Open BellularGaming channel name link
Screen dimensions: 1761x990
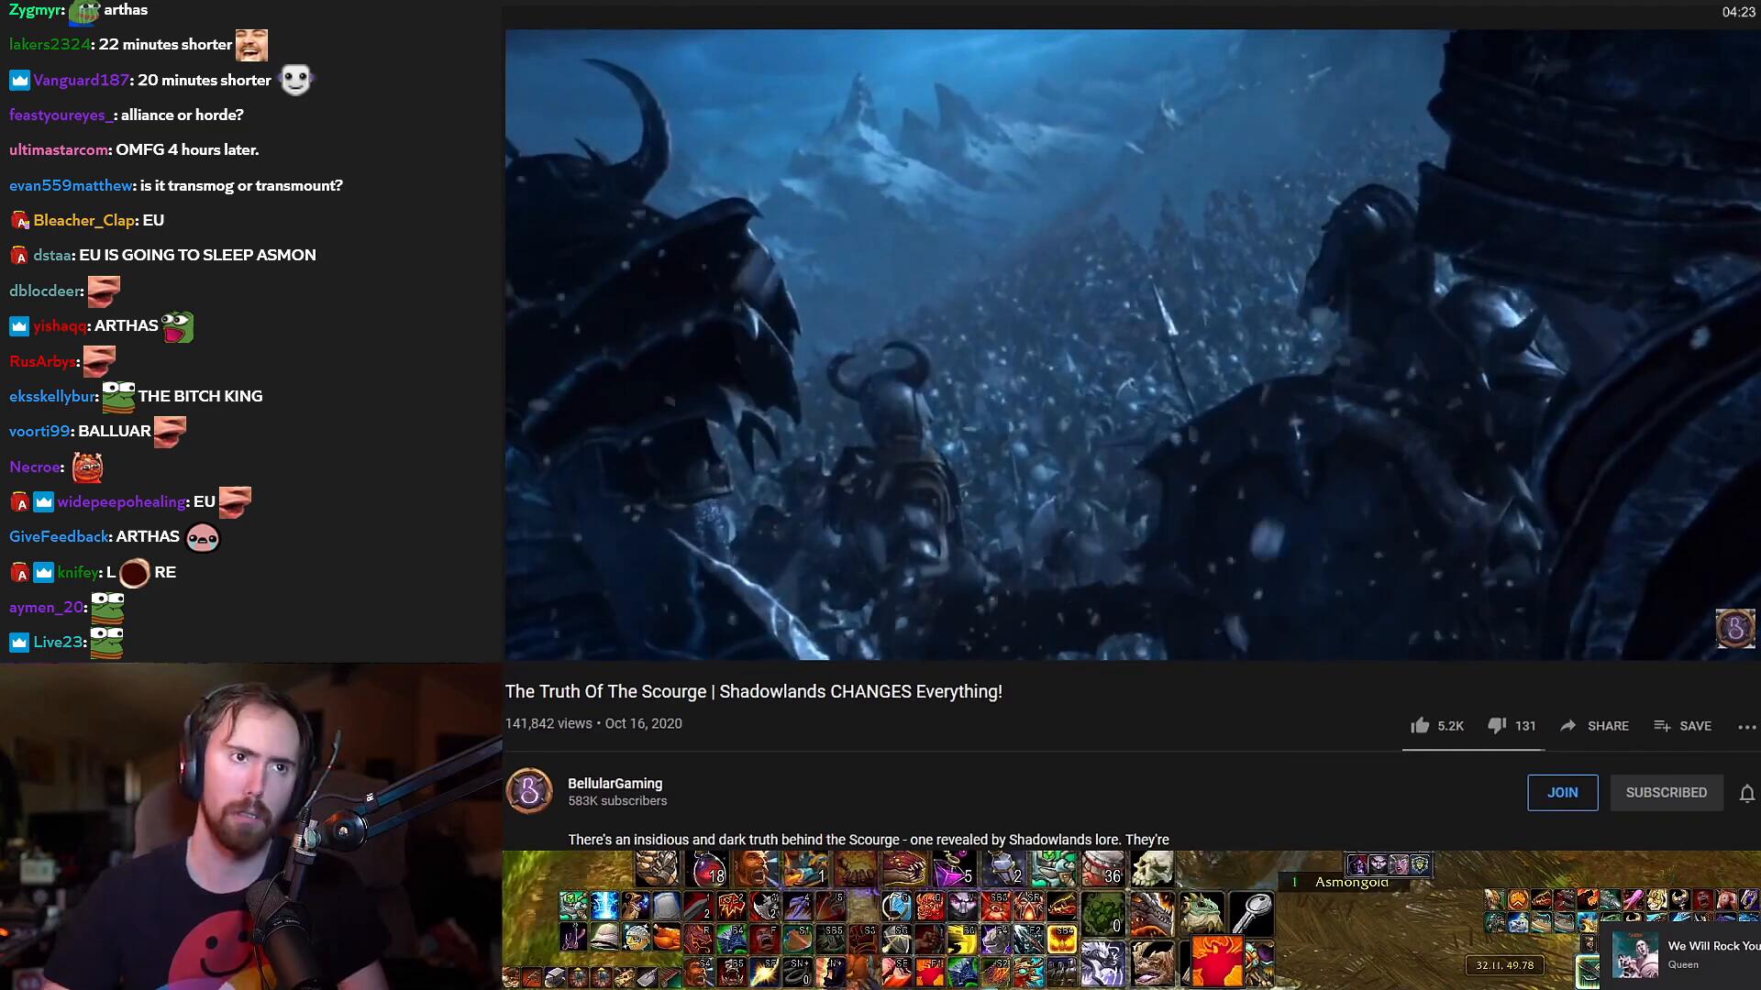click(x=615, y=783)
